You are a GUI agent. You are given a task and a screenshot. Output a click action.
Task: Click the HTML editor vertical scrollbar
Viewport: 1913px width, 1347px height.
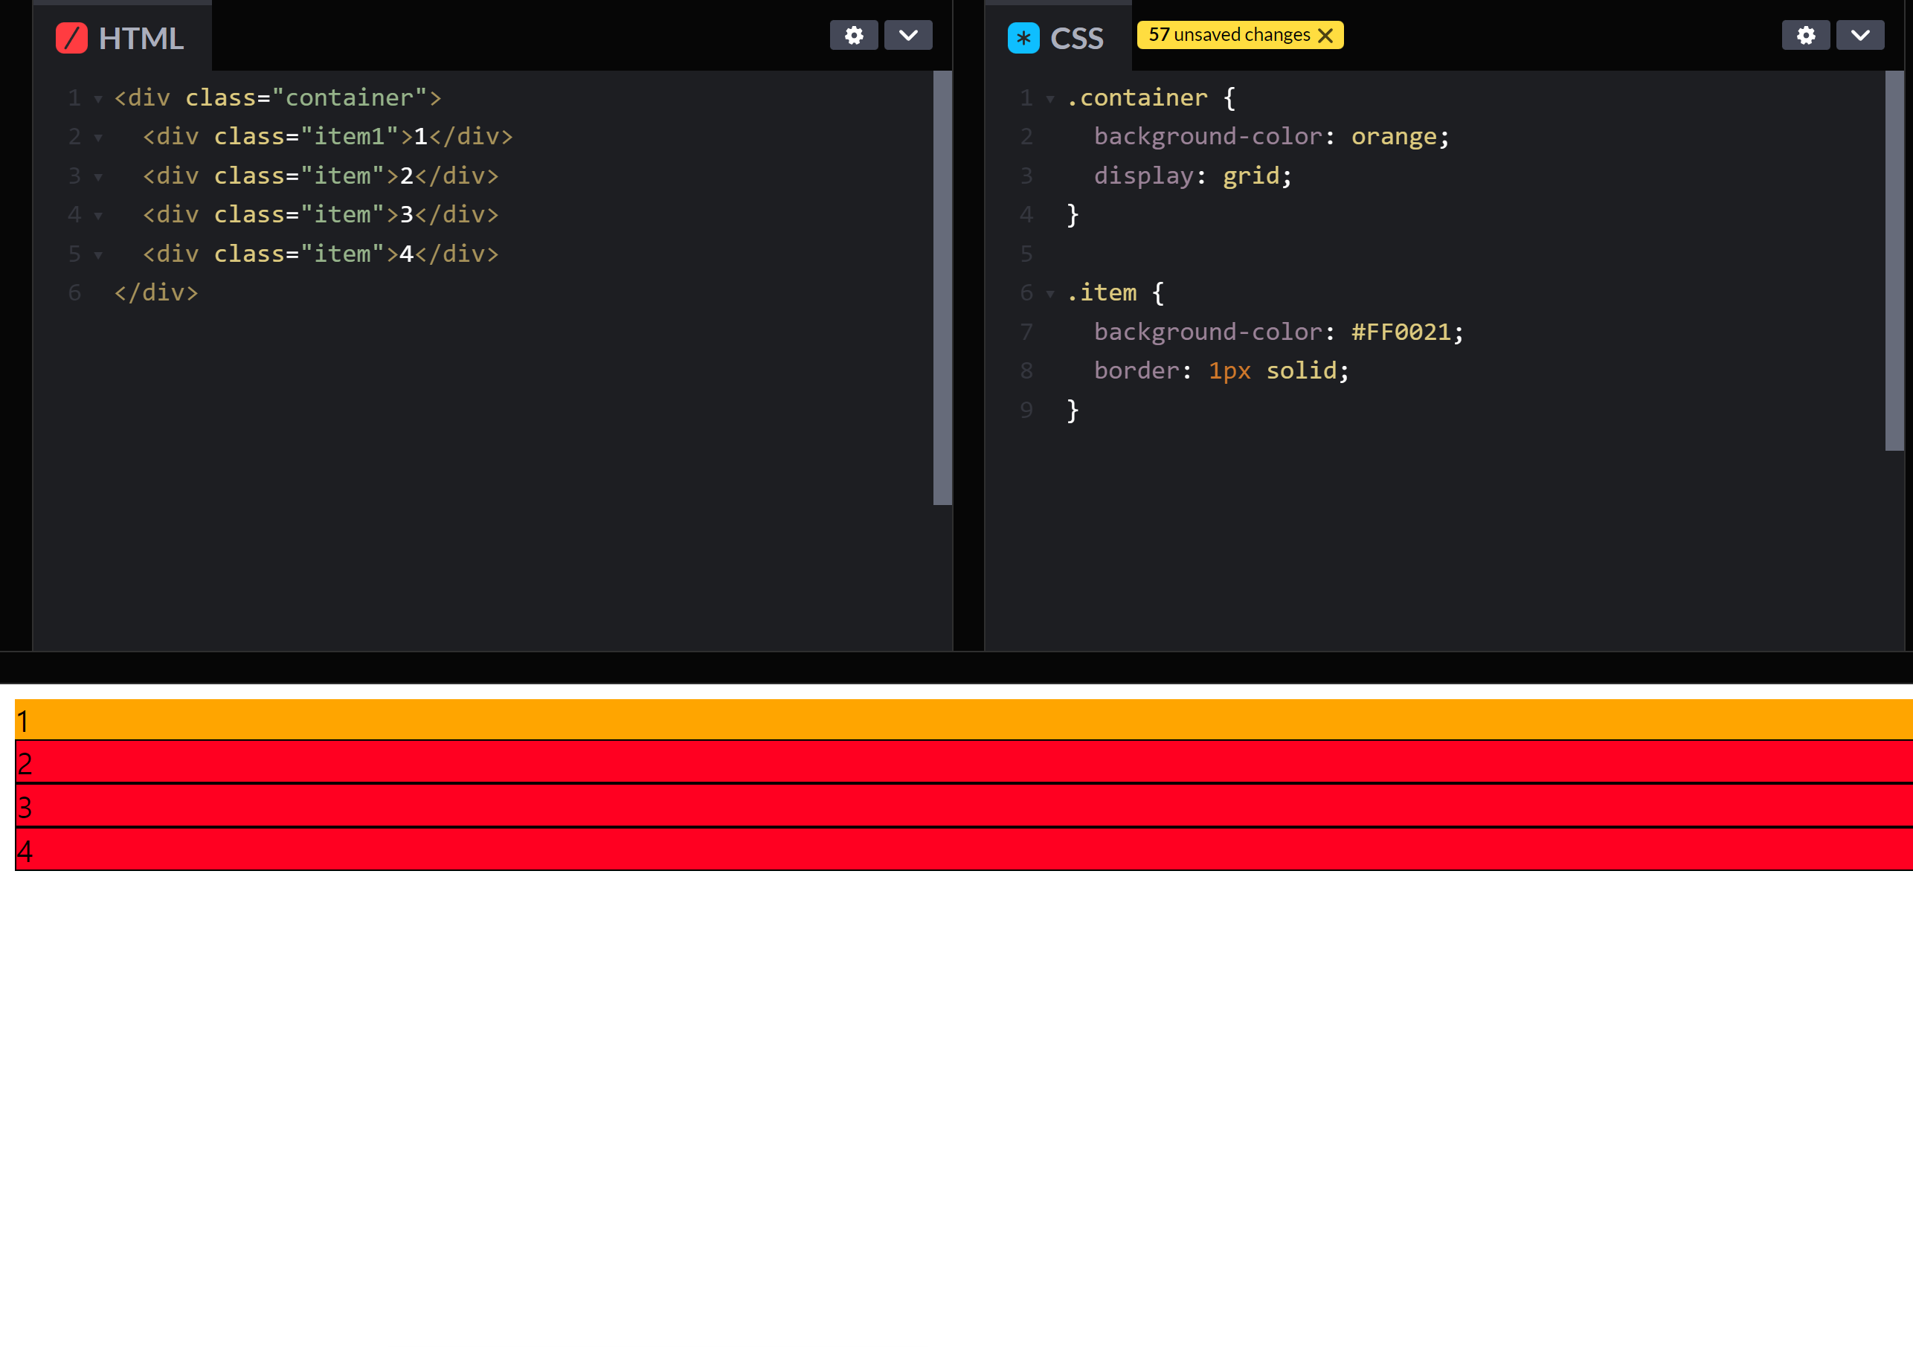click(942, 287)
